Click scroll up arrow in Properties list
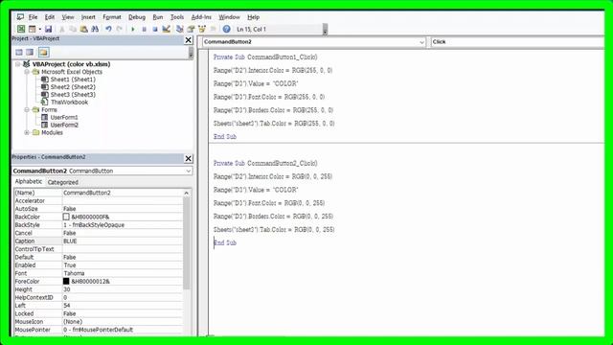Screen dimensions: 613x345 187,193
